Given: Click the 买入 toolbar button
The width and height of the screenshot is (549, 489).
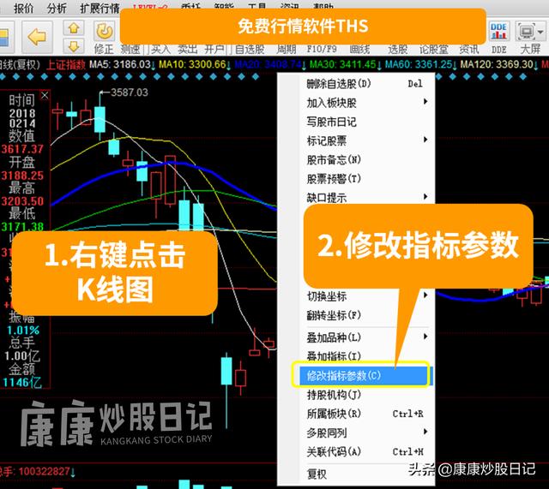Looking at the screenshot, I should (160, 50).
